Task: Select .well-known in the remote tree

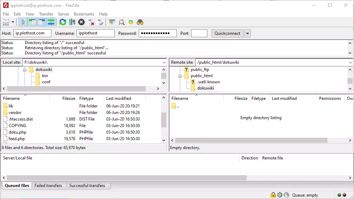Action: pyautogui.click(x=208, y=82)
